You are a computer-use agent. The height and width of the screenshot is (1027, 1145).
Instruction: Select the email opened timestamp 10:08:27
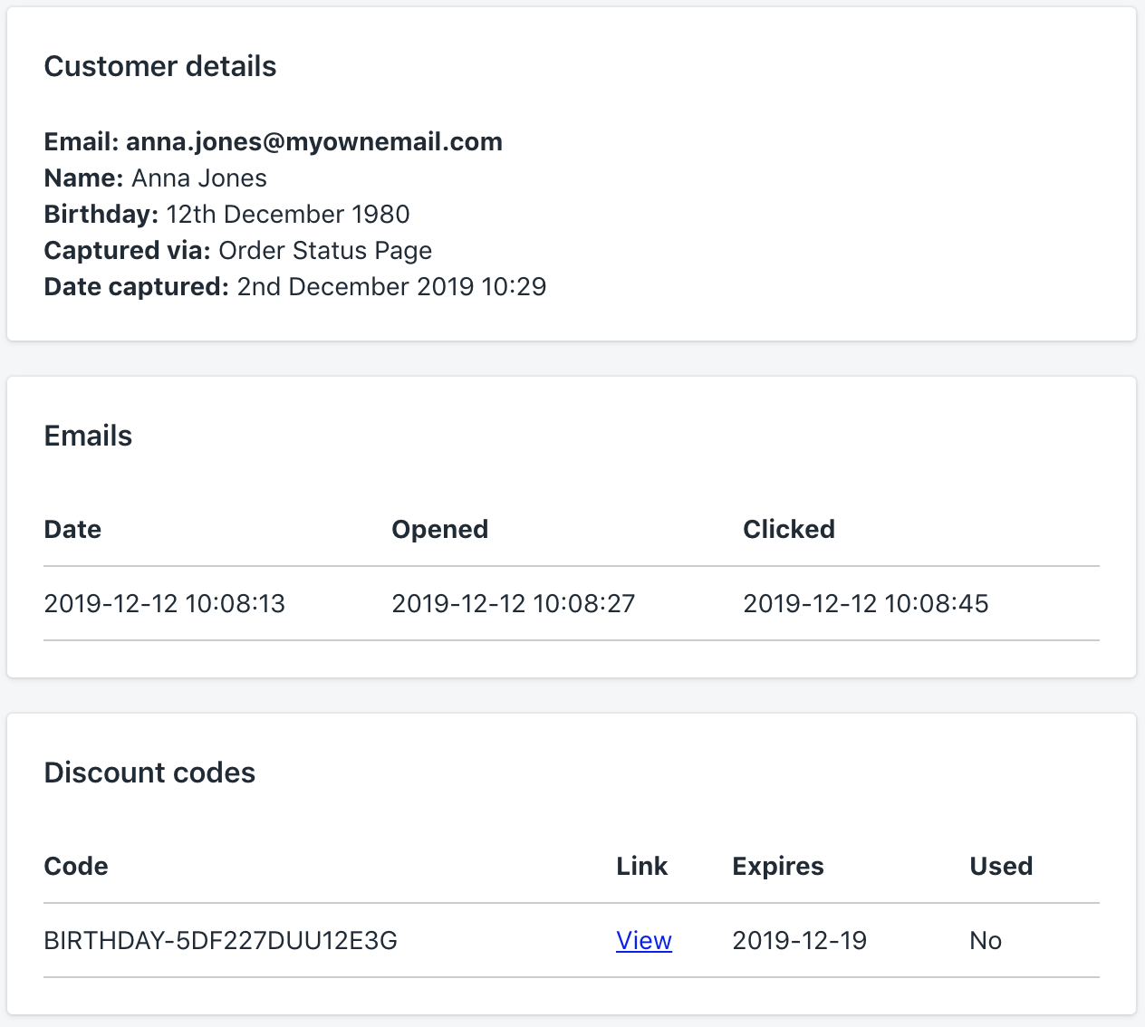(x=513, y=604)
